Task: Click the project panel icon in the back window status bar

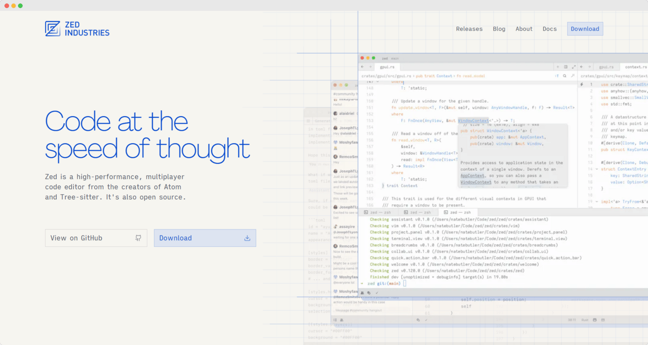Action: [335, 319]
